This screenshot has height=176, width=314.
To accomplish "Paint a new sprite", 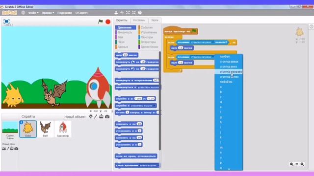I will tap(96, 116).
